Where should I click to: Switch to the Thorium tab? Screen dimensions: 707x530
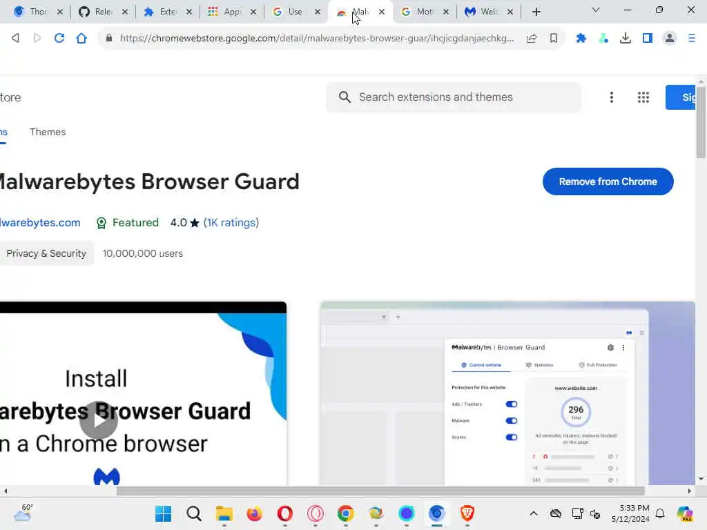38,12
